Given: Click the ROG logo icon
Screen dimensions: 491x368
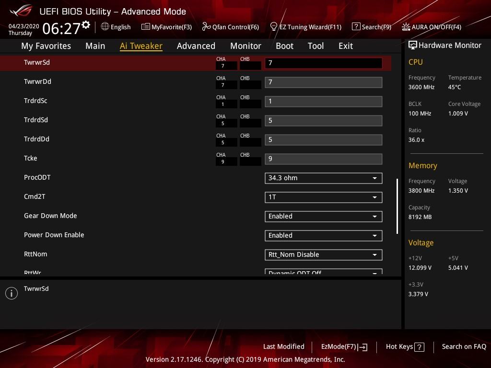Looking at the screenshot, I should click(21, 11).
